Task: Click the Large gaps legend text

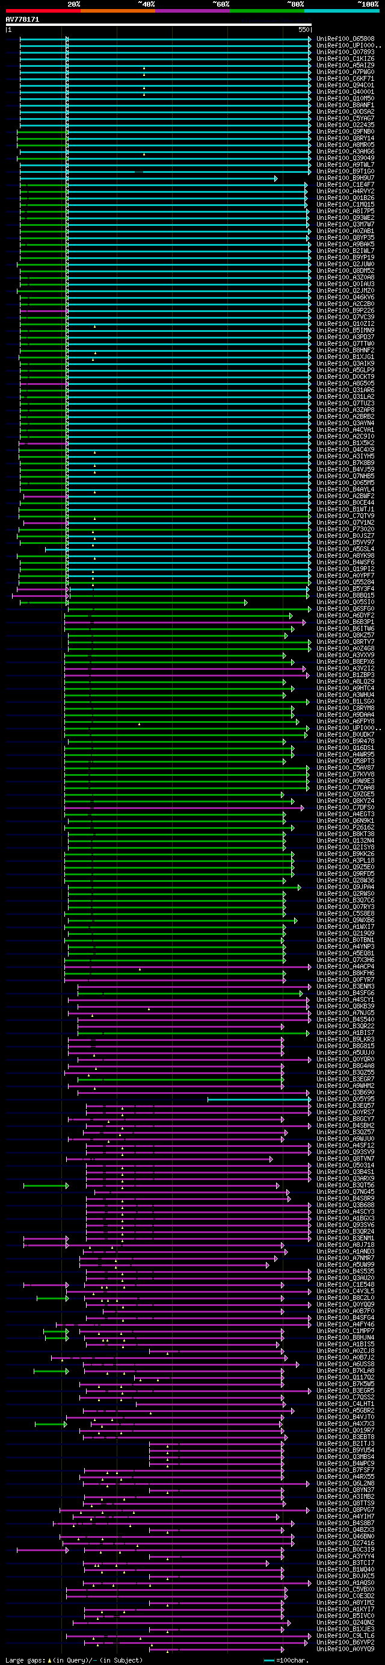Action: (x=25, y=1660)
